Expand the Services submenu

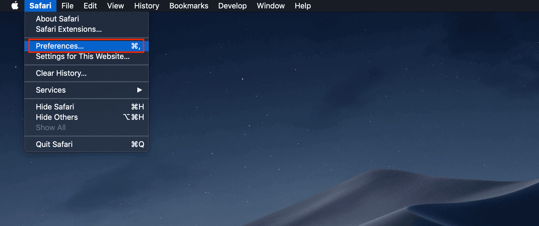point(87,90)
